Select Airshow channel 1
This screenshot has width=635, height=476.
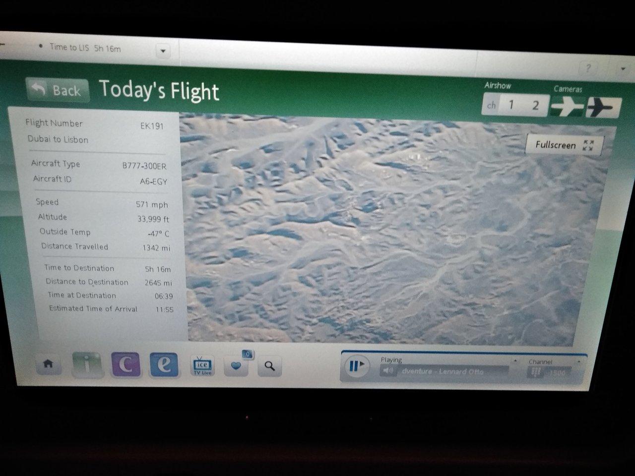(511, 105)
